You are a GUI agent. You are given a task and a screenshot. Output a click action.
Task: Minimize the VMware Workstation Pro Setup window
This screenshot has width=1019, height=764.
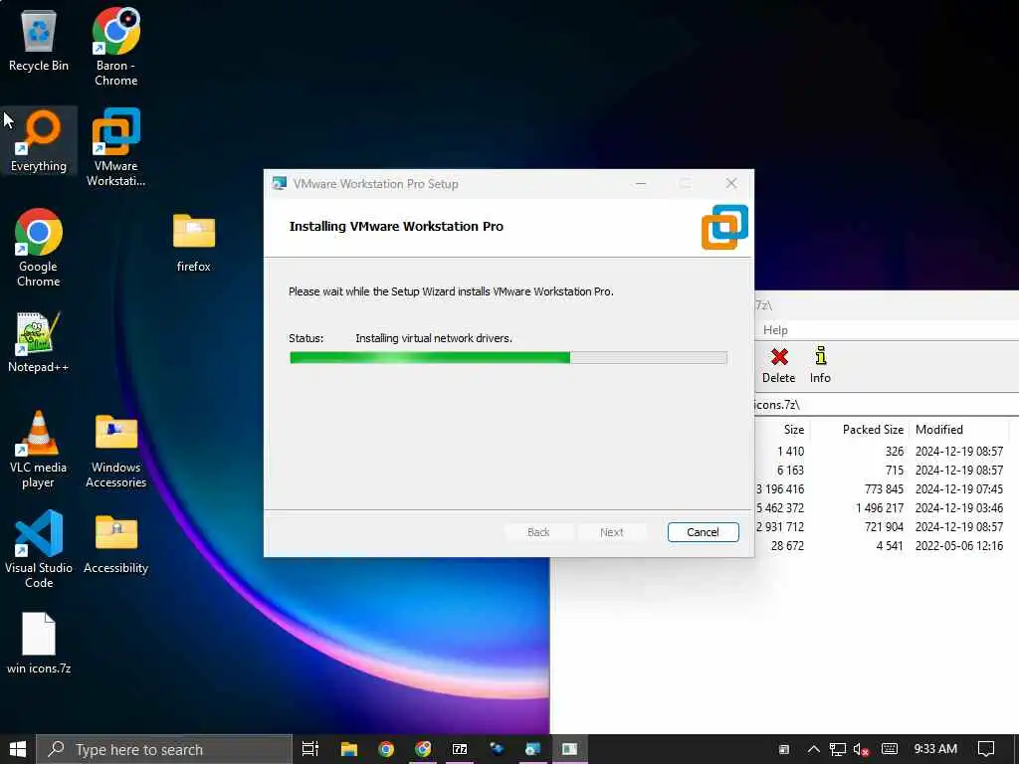point(641,184)
